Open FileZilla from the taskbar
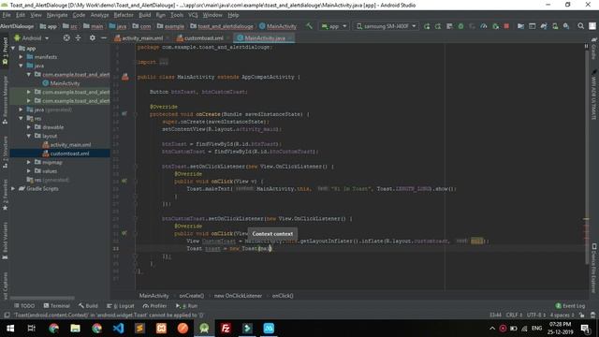Viewport: 599px width, 337px height. pyautogui.click(x=226, y=329)
